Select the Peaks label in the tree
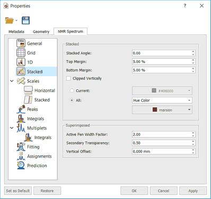The height and width of the screenshot is (199, 211). (x=32, y=109)
